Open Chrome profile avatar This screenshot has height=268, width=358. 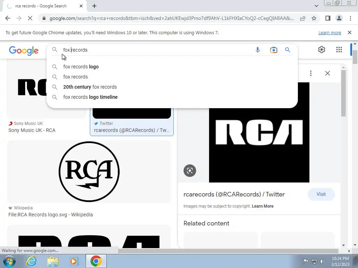339,18
